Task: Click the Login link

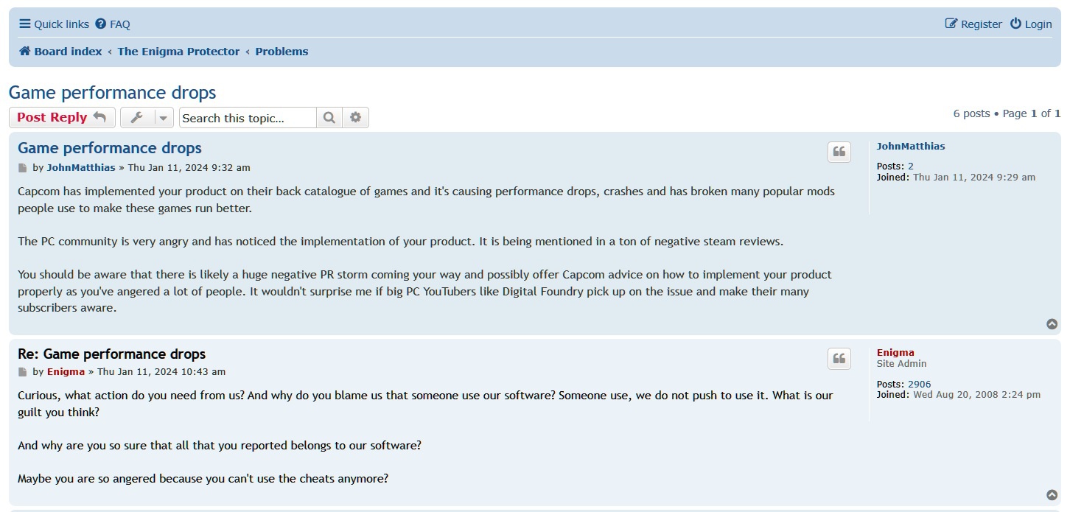Action: click(1031, 24)
